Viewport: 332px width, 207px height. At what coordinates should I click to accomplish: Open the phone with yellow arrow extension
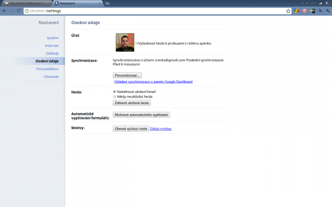[x=312, y=11]
